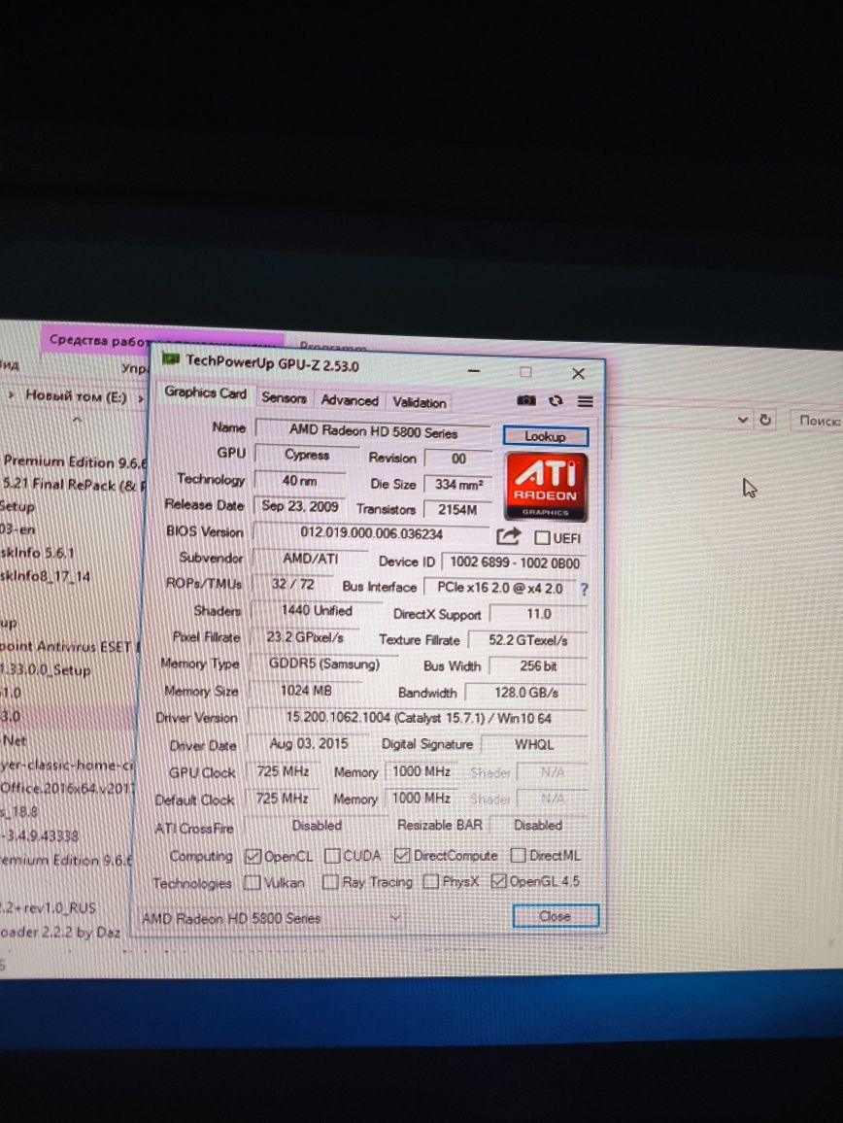Screen dimensions: 843x1123
Task: Click the Driver Version value 15.200.1062.1004
Action: click(419, 718)
